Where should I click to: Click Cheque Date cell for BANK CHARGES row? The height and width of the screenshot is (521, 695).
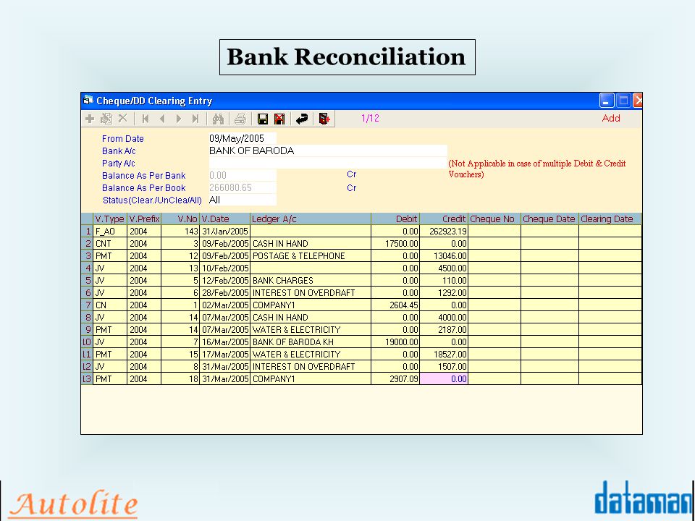click(549, 281)
